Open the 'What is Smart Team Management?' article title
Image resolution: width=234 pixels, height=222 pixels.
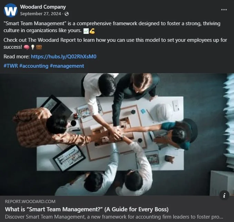pyautogui.click(x=87, y=209)
